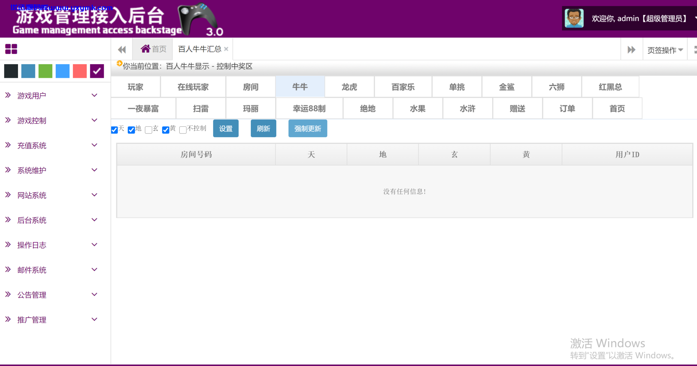Click the 设置 button
This screenshot has width=697, height=366.
pos(226,128)
